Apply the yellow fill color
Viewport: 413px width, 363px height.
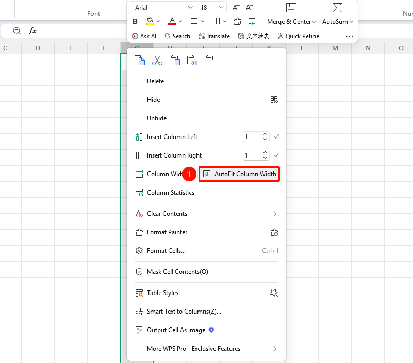(x=150, y=21)
